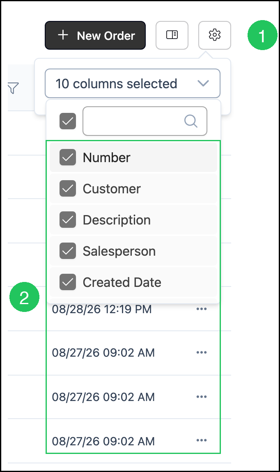The width and height of the screenshot is (280, 472).
Task: Open the three-dot menu on the second row
Action: click(x=202, y=352)
